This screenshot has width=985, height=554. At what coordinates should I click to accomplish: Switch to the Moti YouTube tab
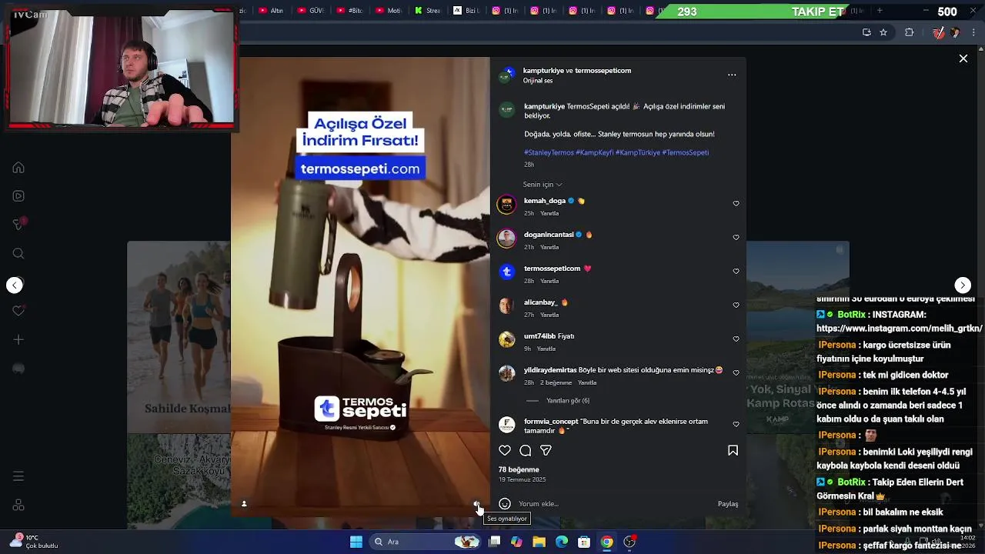(x=388, y=11)
